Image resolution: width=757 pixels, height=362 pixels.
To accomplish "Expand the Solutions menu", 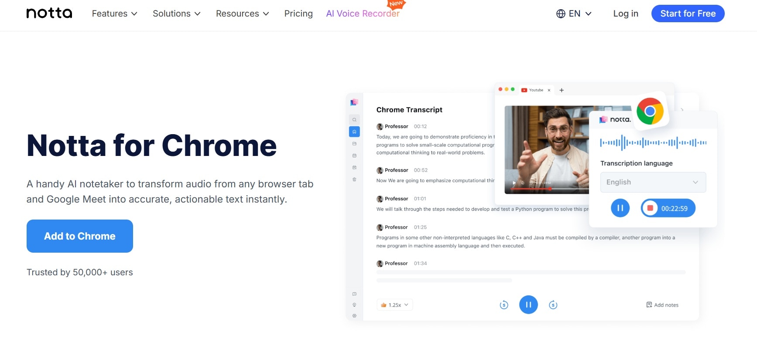I will [x=177, y=14].
